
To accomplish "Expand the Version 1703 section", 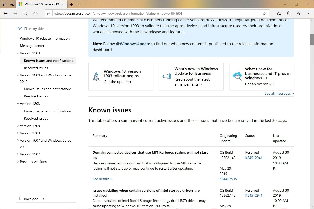I will 18,133.
